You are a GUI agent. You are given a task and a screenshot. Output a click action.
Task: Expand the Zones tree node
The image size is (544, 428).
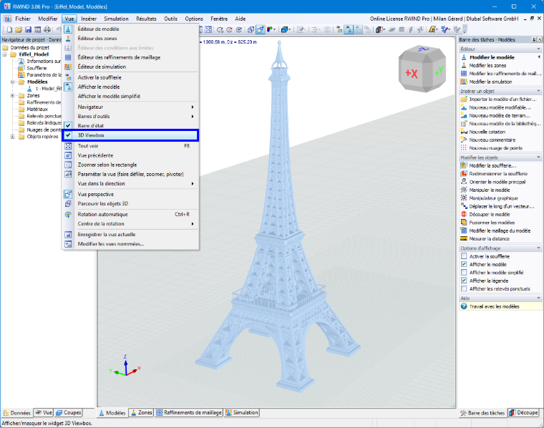(x=12, y=96)
